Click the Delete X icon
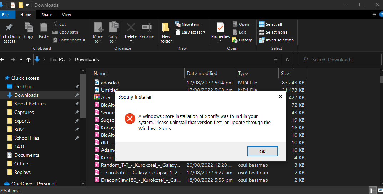Screen dimensions: 383x194 pyautogui.click(x=131, y=28)
